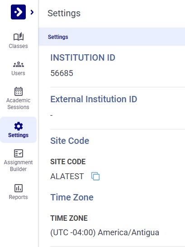Click the Users sidebar label
185x247 pixels.
pos(18,73)
